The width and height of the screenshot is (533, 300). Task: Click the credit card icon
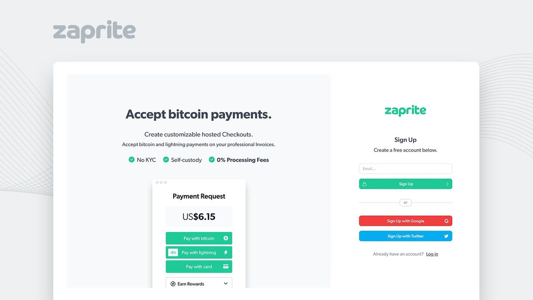click(226, 267)
